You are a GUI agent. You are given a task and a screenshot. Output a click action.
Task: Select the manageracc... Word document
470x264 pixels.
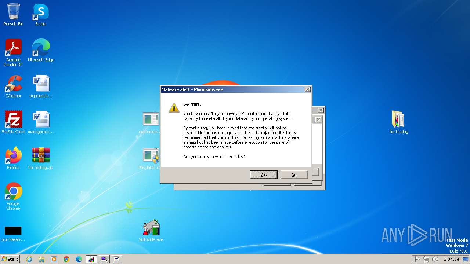point(41,122)
